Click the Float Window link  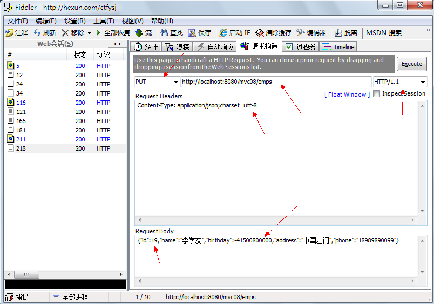coord(347,94)
